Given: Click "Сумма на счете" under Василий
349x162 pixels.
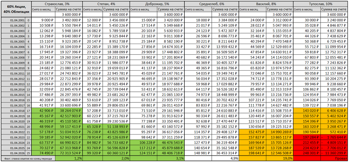Looking at the screenshot, I should click(x=280, y=9).
